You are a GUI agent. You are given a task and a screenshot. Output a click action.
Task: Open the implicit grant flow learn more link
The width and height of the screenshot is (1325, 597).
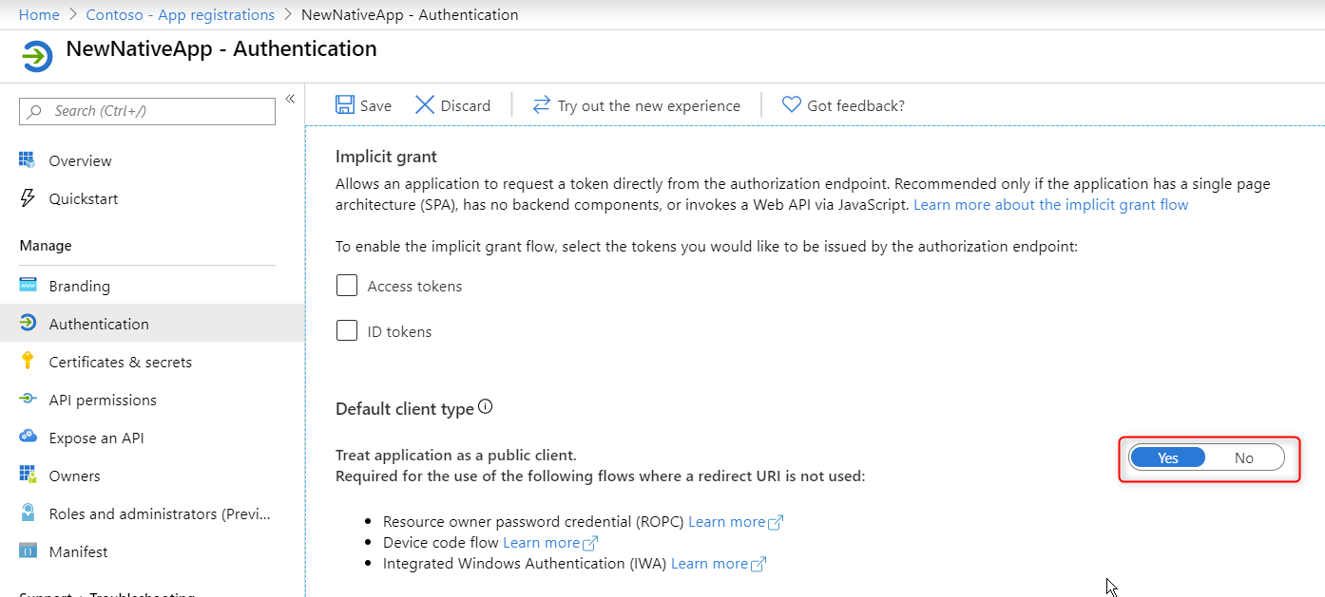1050,205
